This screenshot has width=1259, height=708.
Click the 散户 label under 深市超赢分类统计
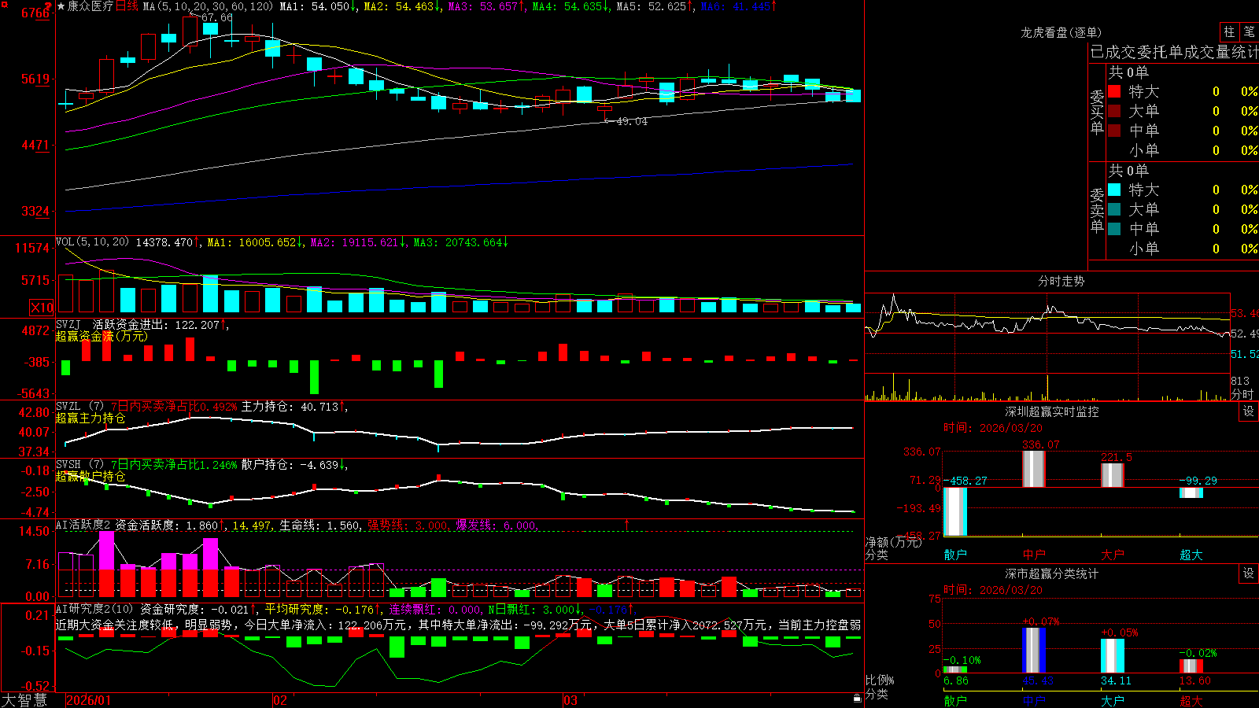955,701
